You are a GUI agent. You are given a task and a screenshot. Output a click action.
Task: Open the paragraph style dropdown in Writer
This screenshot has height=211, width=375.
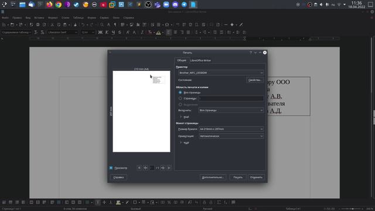click(x=16, y=32)
